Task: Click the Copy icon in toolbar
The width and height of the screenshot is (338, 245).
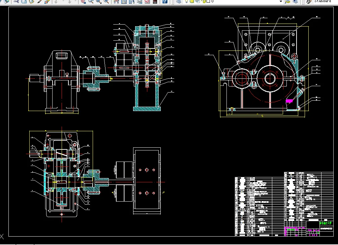Action: pyautogui.click(x=24, y=1)
